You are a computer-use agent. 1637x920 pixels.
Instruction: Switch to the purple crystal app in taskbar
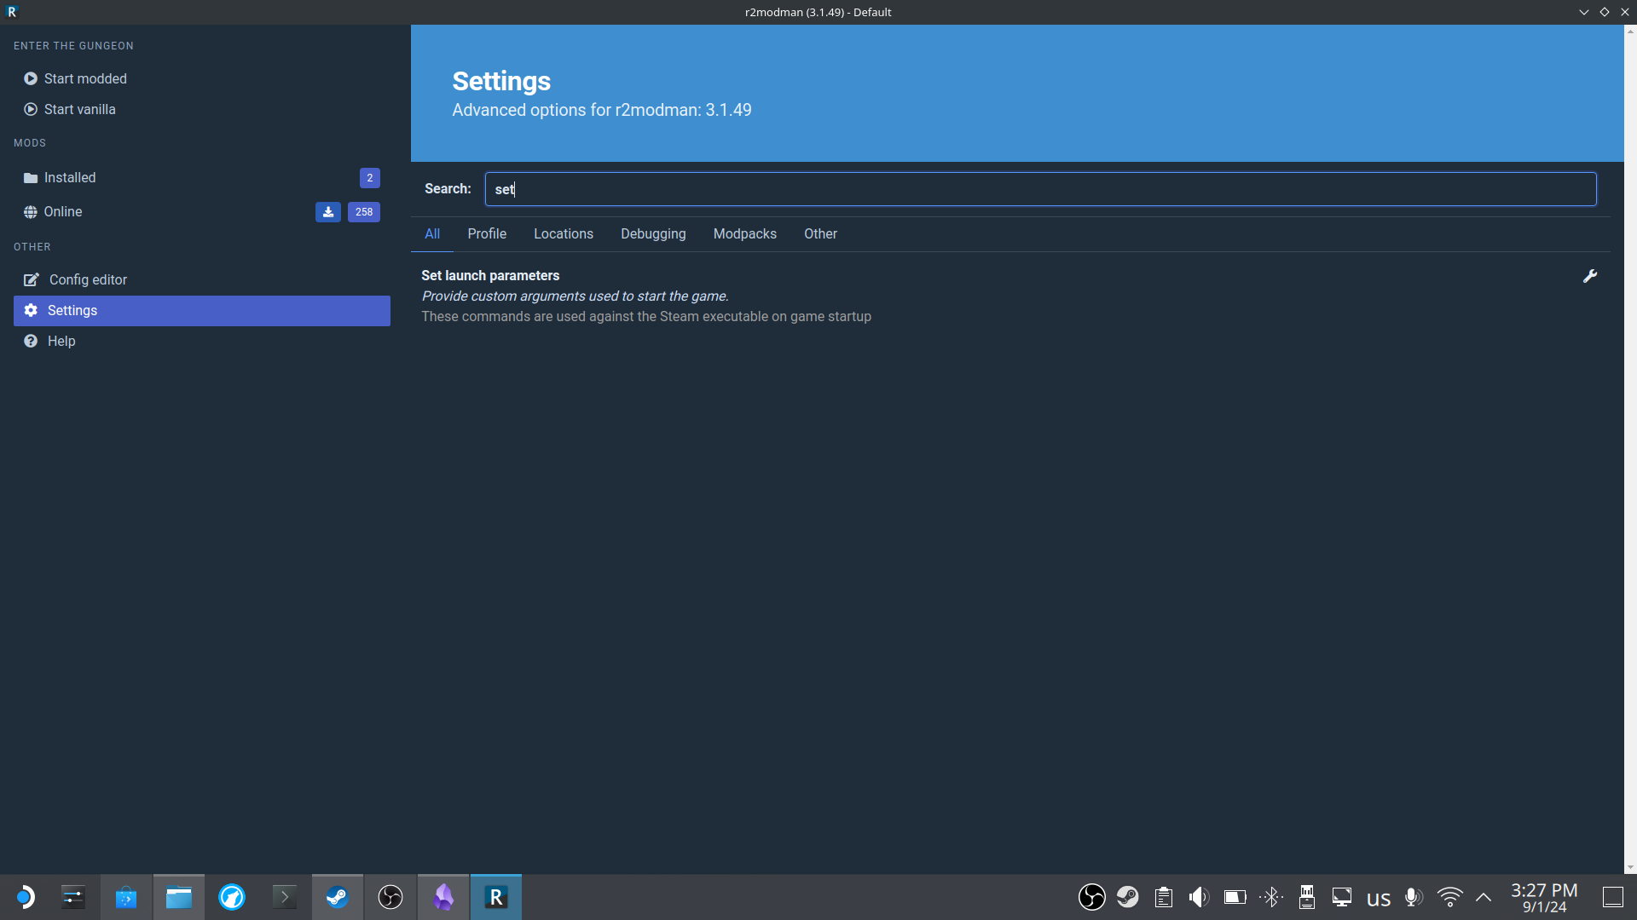443,897
